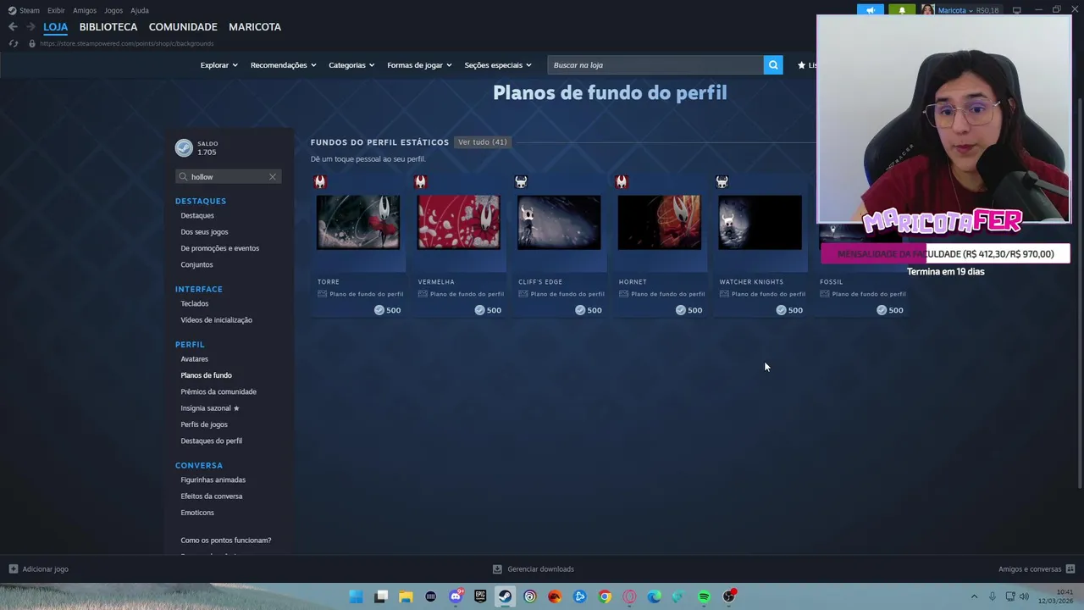Viewport: 1084px width, 610px height.
Task: Open Figurinhas animadas link
Action: [x=213, y=480]
